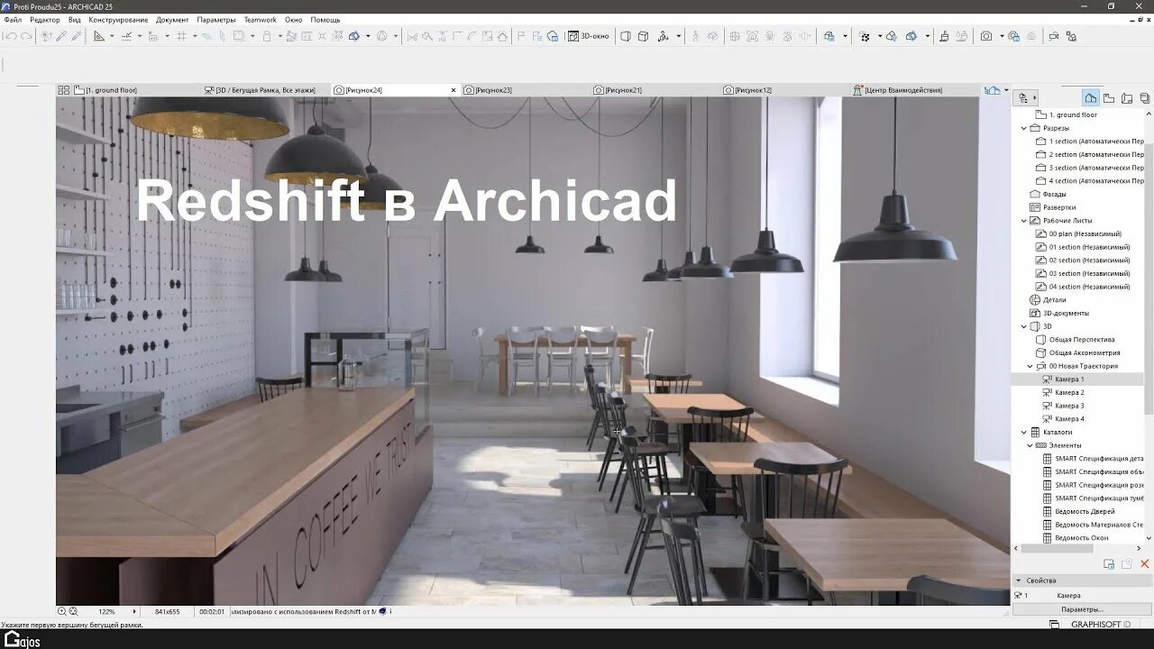Click the new viewpoint icon in navigator footer
The height and width of the screenshot is (649, 1154).
tap(1109, 564)
